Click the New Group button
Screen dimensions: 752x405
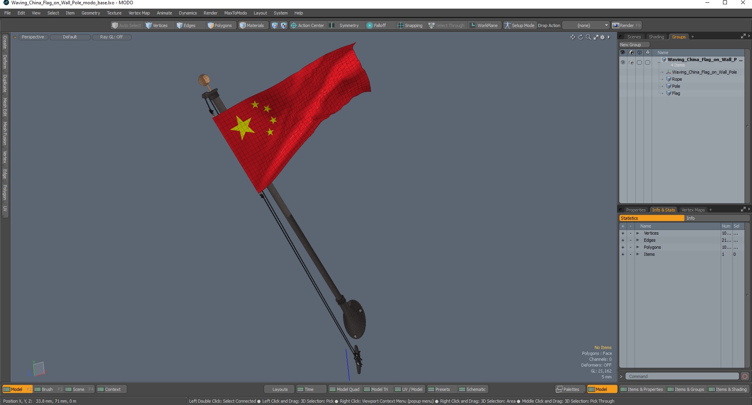pyautogui.click(x=634, y=45)
